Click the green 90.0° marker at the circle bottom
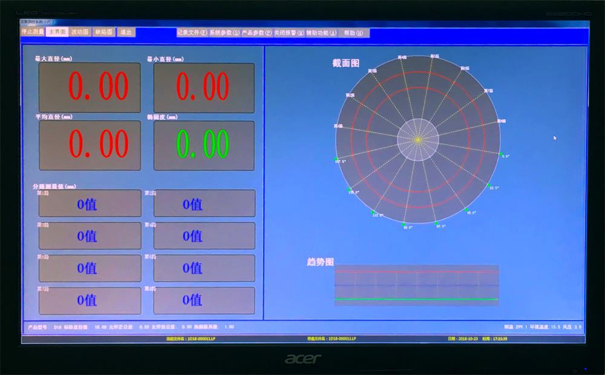 (405, 224)
